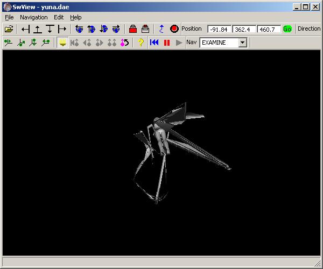Toggle the highlighted yellow headlight button
Image resolution: width=323 pixels, height=269 pixels.
pos(62,43)
